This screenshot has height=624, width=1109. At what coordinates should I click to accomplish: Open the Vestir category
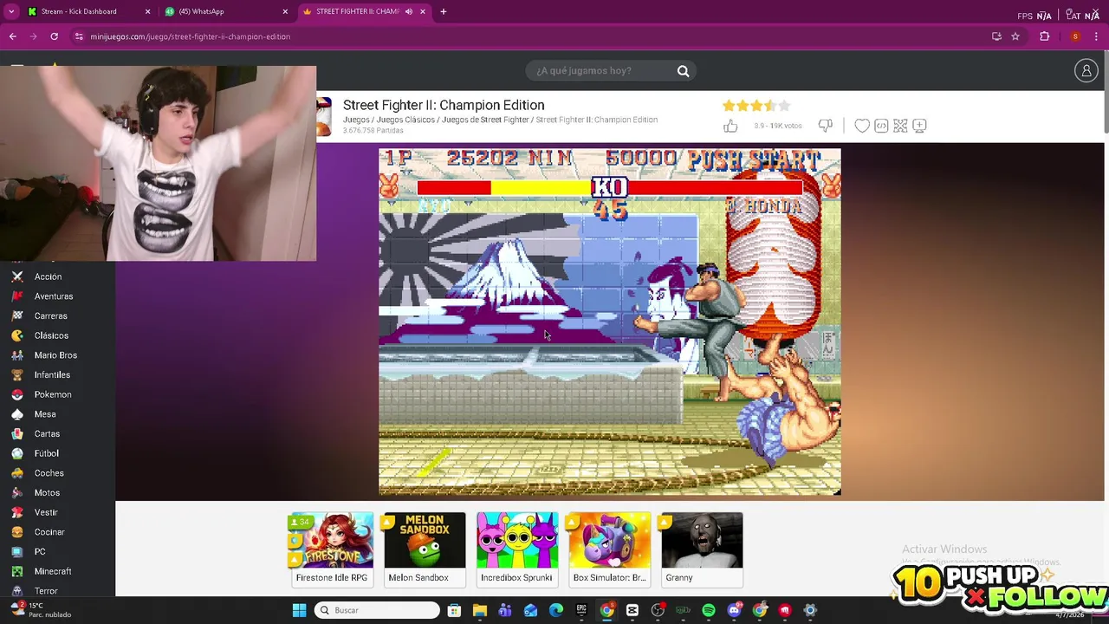[x=46, y=512]
